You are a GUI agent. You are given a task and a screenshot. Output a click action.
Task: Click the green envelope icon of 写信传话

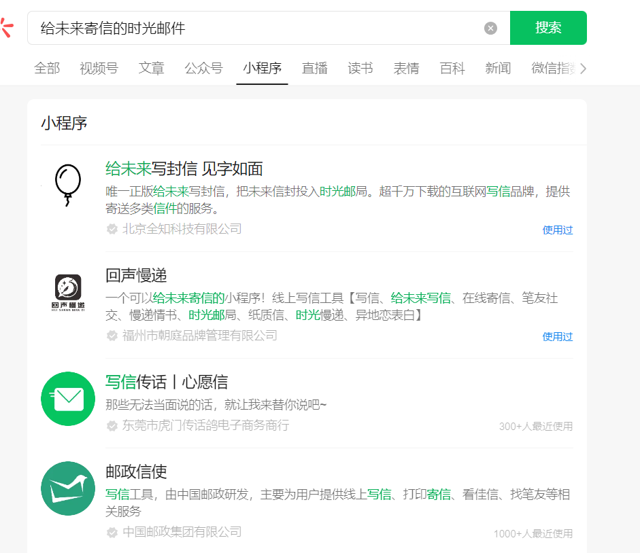pyautogui.click(x=68, y=399)
